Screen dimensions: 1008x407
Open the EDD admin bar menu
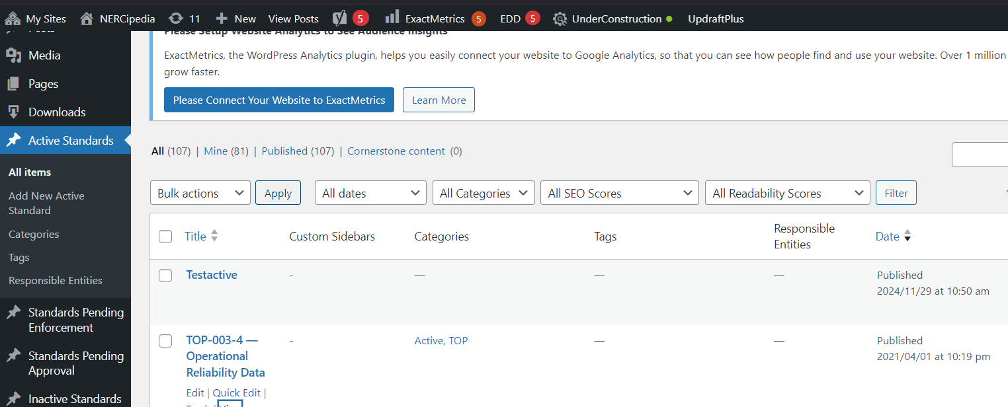(x=510, y=18)
